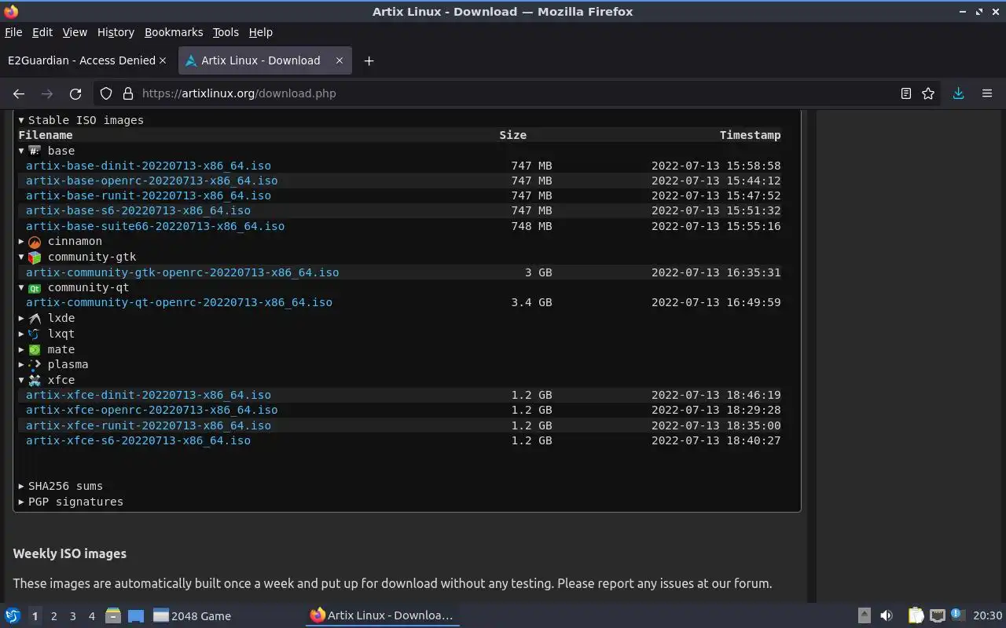Open the Help menu
This screenshot has width=1006, height=628.
(260, 32)
